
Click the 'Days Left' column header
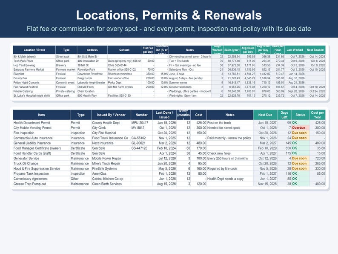(284, 115)
